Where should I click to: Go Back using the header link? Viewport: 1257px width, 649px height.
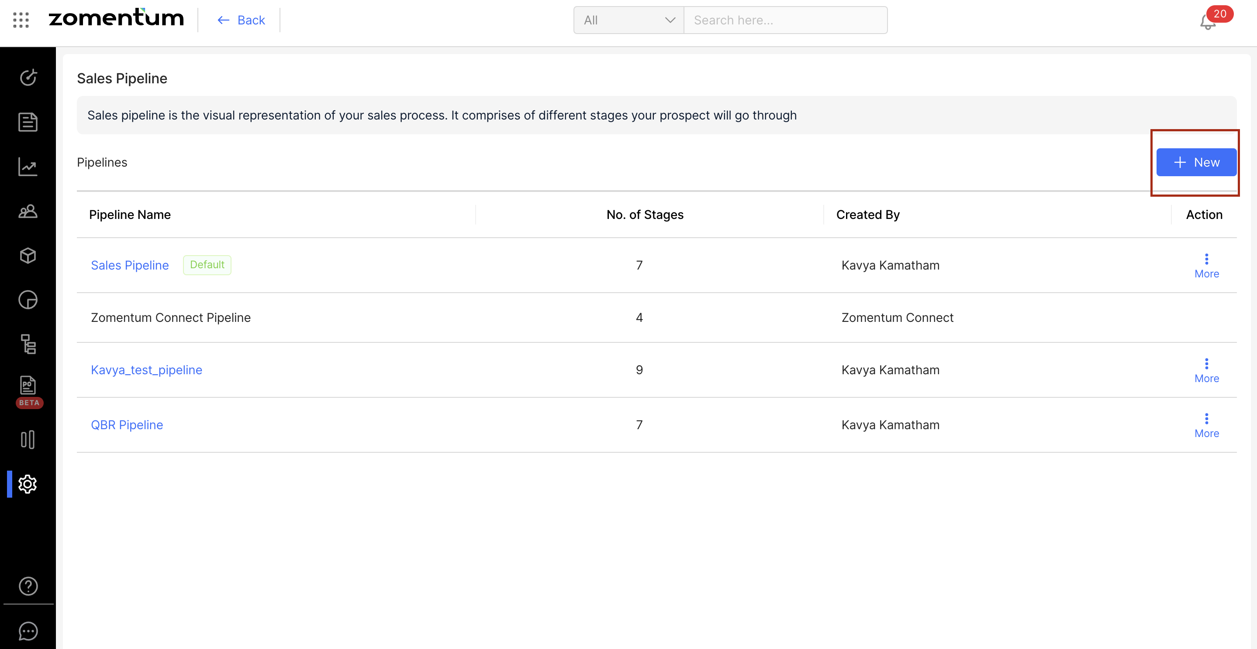[x=241, y=20]
